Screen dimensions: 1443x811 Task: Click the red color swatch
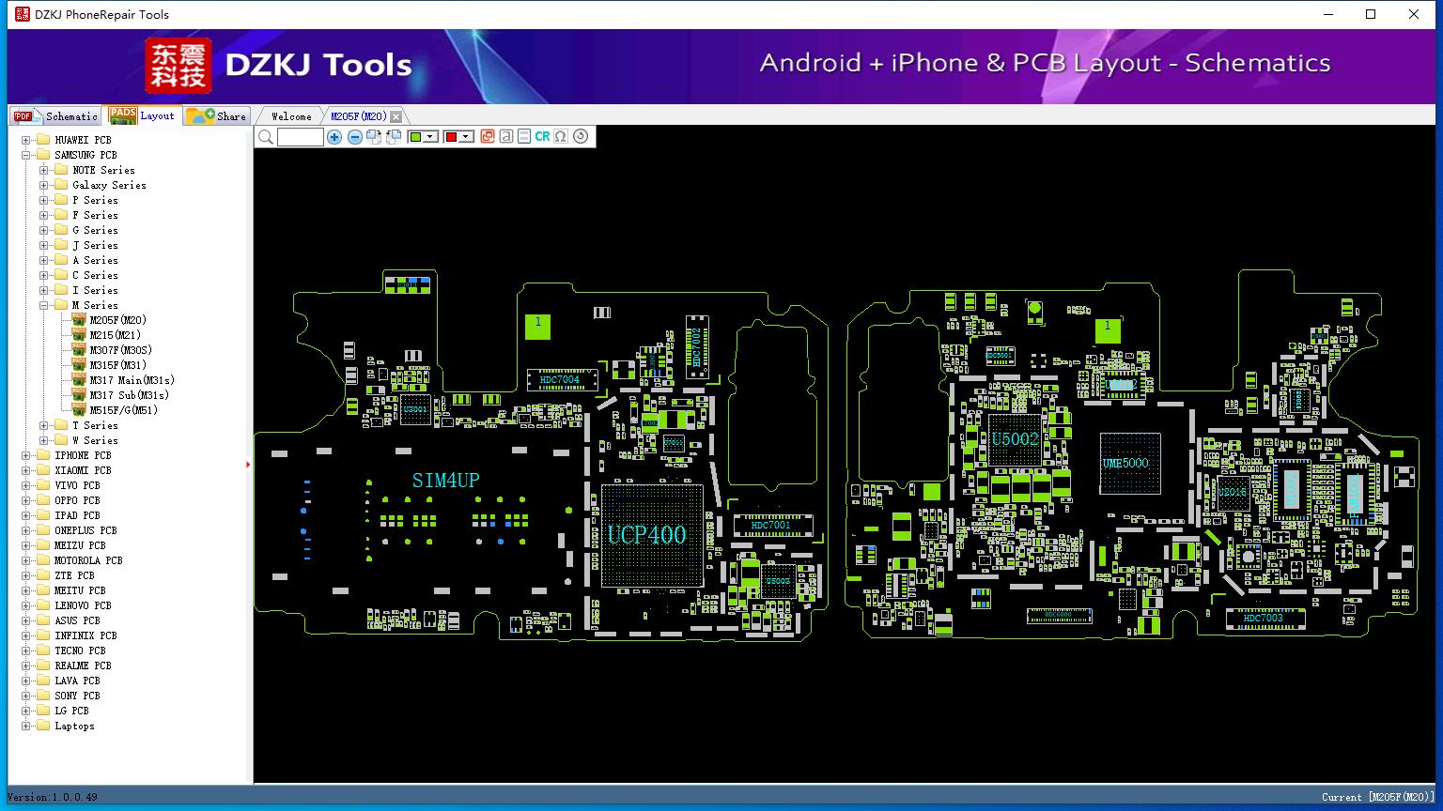point(451,137)
